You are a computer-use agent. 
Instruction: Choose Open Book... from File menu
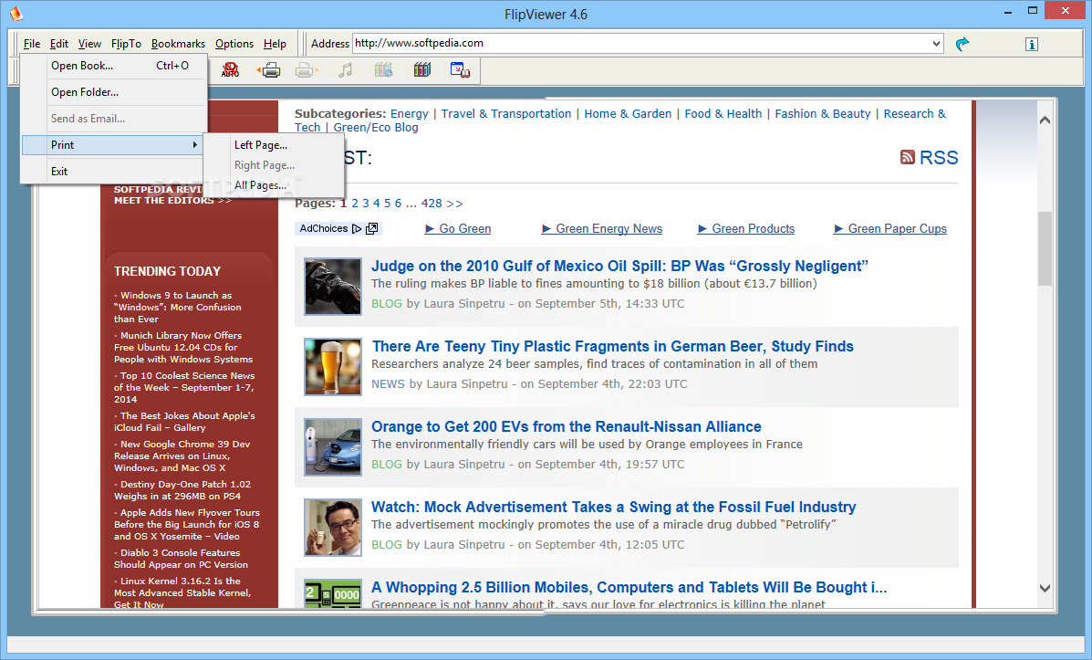pos(114,66)
